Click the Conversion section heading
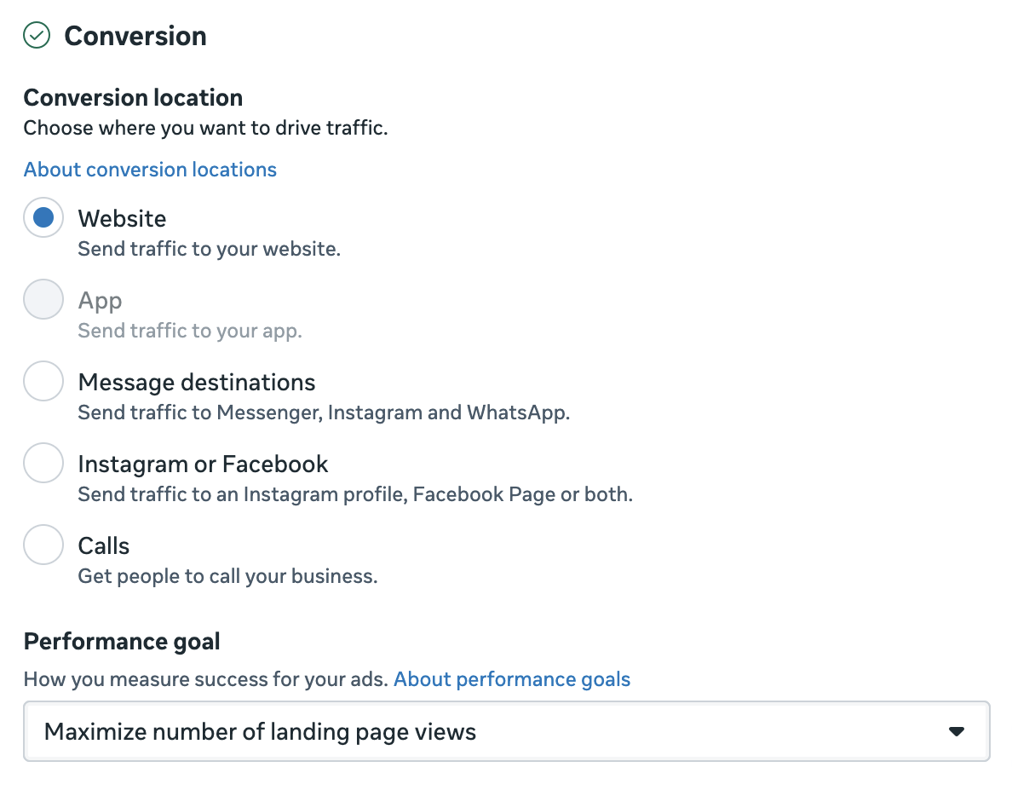1012x796 pixels. pyautogui.click(x=135, y=36)
